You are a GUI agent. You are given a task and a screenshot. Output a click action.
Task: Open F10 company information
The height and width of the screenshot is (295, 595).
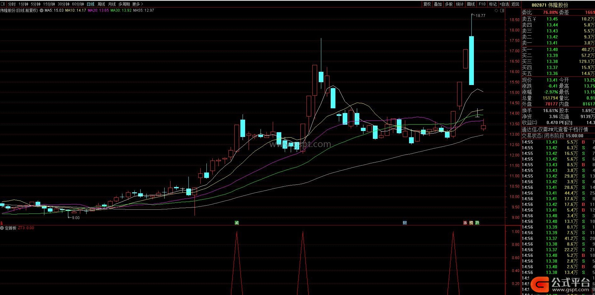(x=482, y=4)
